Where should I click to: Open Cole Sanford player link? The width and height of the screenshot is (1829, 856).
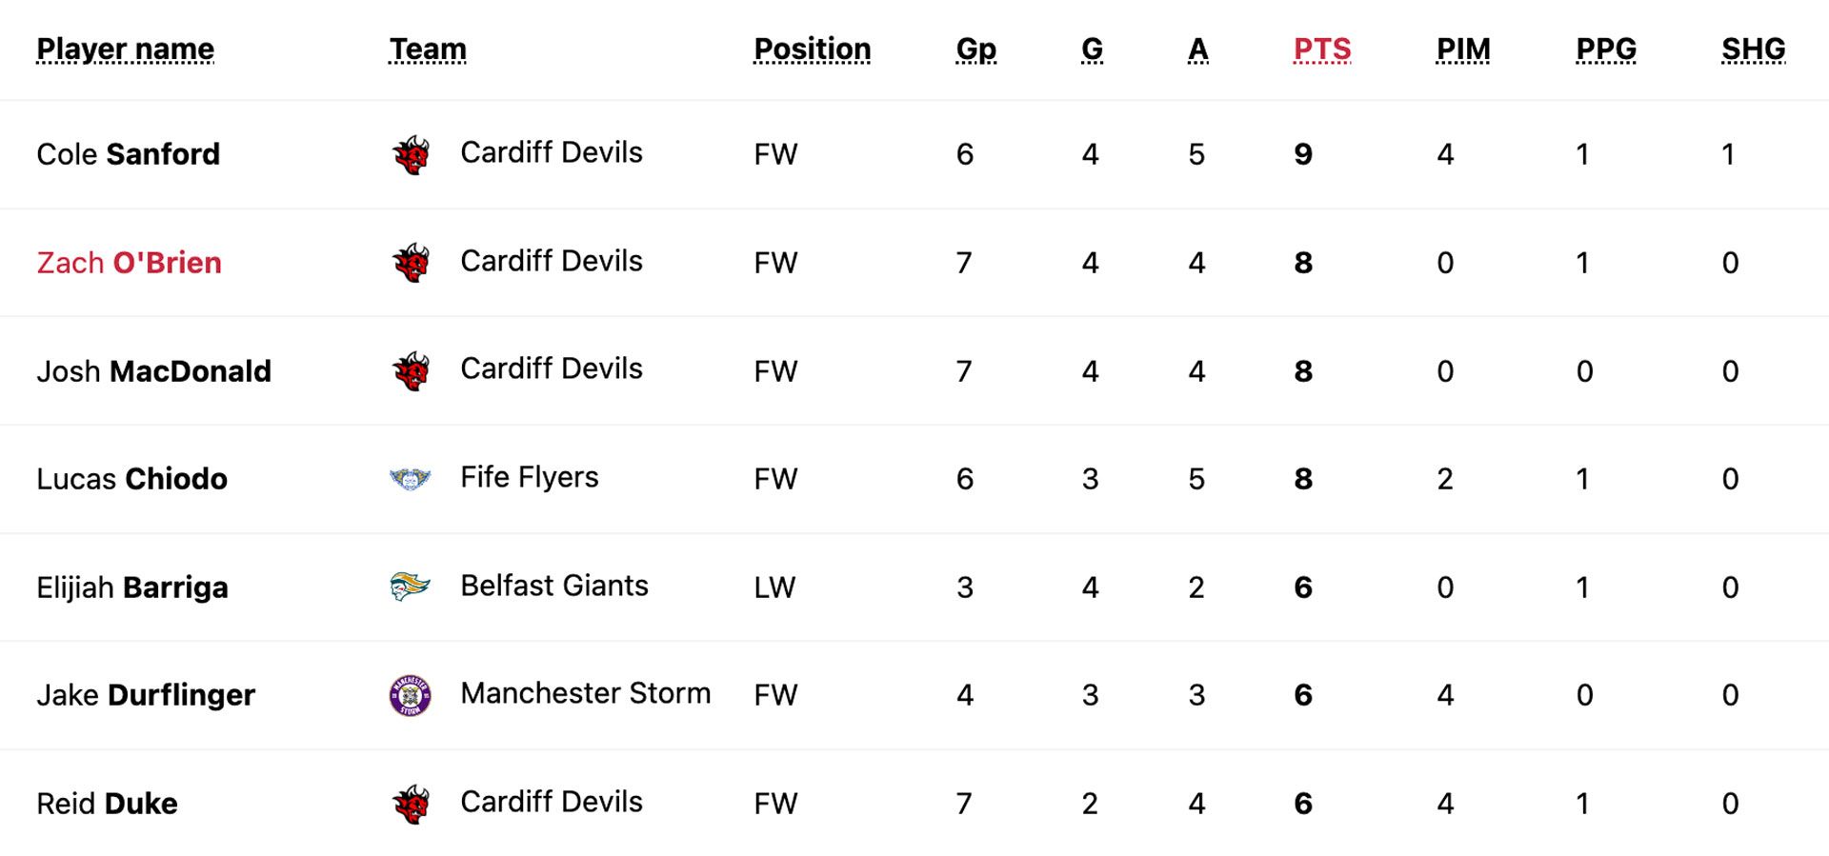pyautogui.click(x=128, y=154)
